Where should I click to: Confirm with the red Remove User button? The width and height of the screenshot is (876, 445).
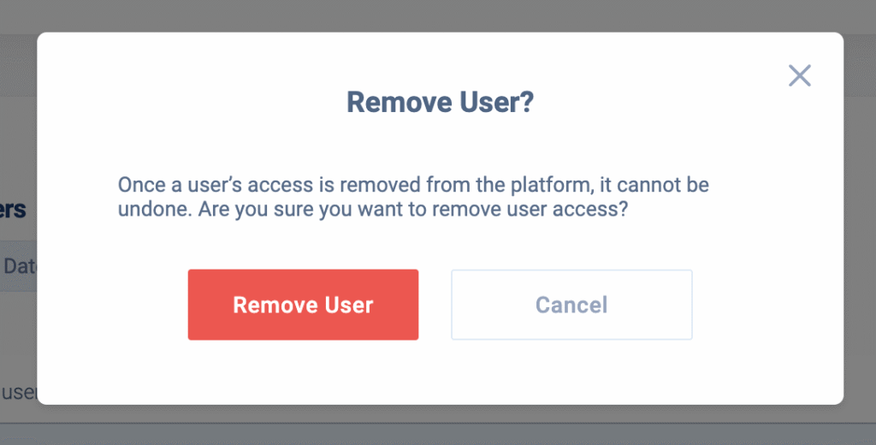coord(303,305)
